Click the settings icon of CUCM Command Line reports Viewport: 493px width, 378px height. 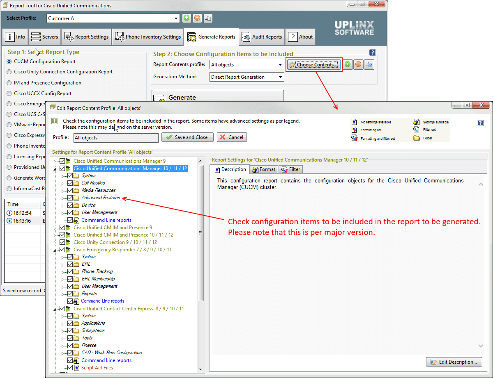click(x=76, y=220)
